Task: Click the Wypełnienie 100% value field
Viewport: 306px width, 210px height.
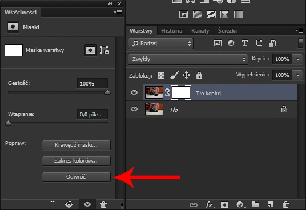Action: [x=282, y=75]
